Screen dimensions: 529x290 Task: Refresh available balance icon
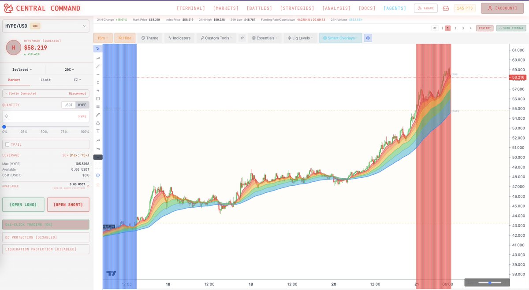point(88,186)
